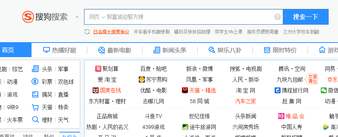Screen dimensions: 338x137
Task: Click the magnifier icon beside 理财
Action: [x=35, y=119]
